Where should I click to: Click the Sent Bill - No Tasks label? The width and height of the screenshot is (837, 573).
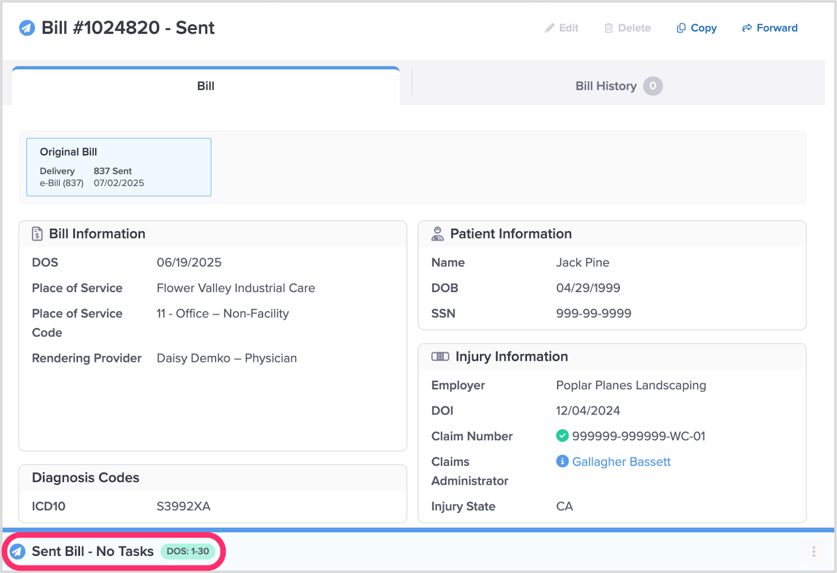coord(93,551)
